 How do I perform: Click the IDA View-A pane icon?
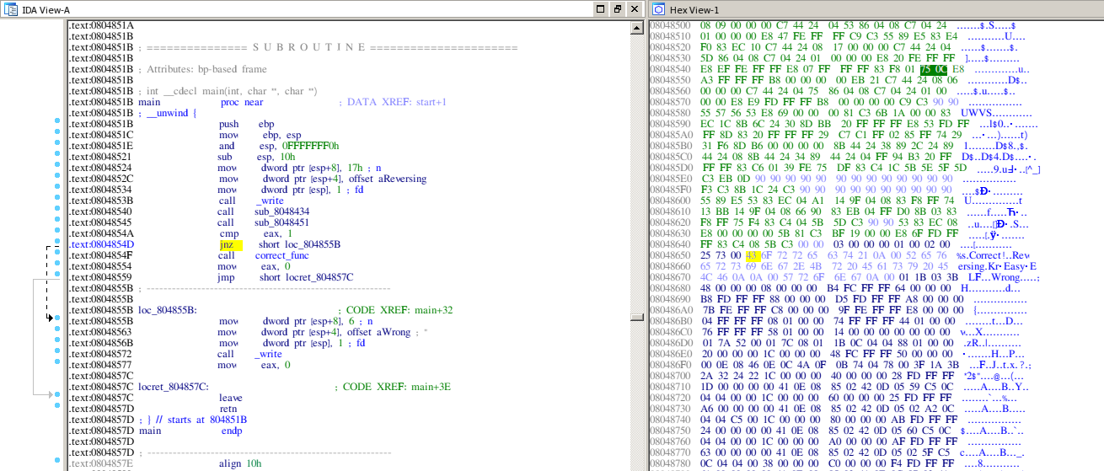[x=11, y=8]
